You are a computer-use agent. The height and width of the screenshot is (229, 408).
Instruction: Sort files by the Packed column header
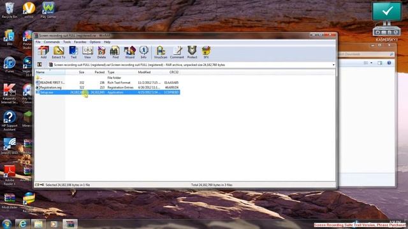(96, 72)
